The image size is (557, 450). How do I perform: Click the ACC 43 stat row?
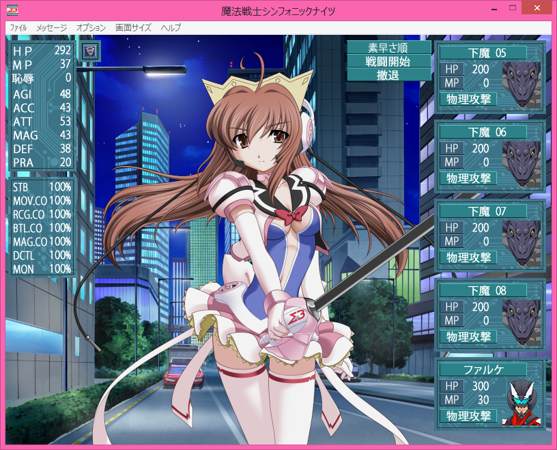tap(42, 108)
